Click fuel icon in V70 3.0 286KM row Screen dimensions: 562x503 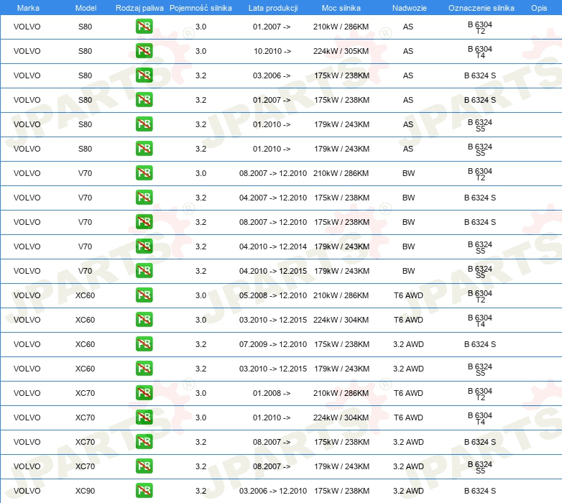coord(144,173)
